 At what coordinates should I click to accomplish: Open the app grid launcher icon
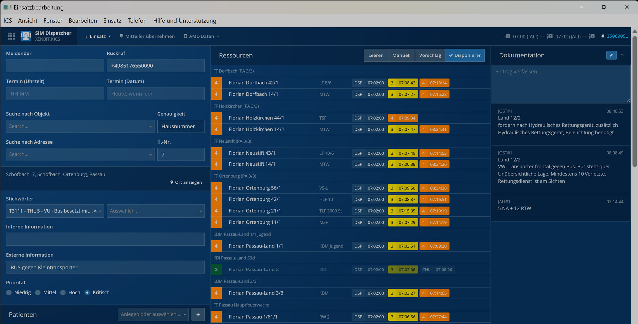pos(11,36)
